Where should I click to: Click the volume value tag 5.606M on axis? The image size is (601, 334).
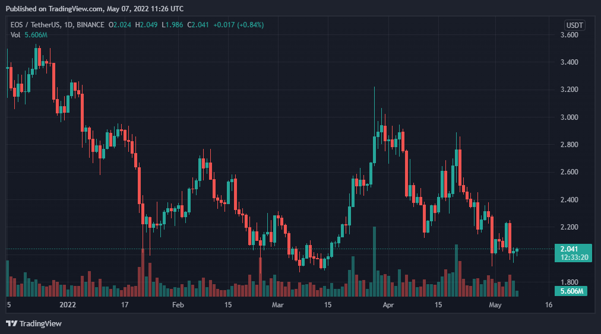pos(571,291)
